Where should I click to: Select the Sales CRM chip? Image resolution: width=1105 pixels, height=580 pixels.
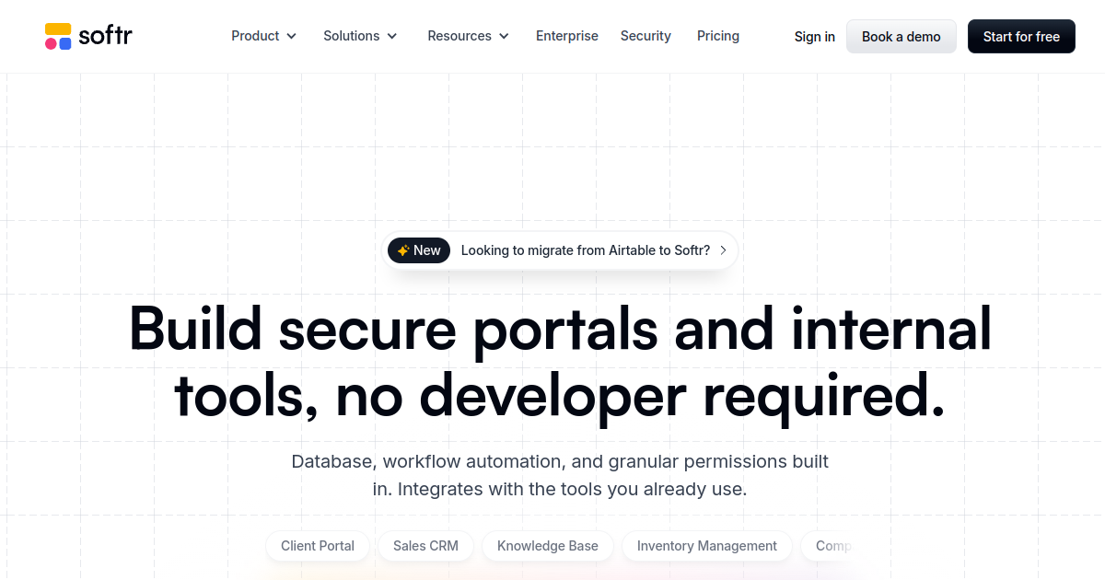click(425, 546)
